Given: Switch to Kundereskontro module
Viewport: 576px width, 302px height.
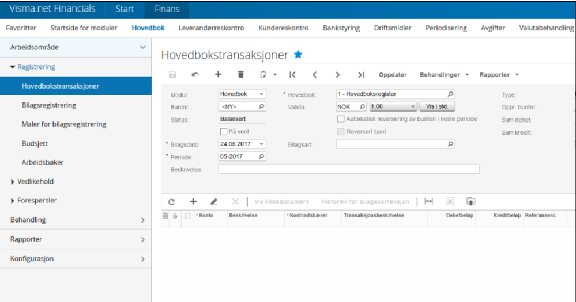Looking at the screenshot, I should tap(284, 28).
